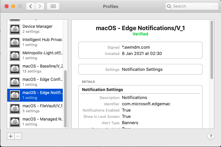Open the help question mark button
The height and width of the screenshot is (147, 221).
[x=211, y=136]
